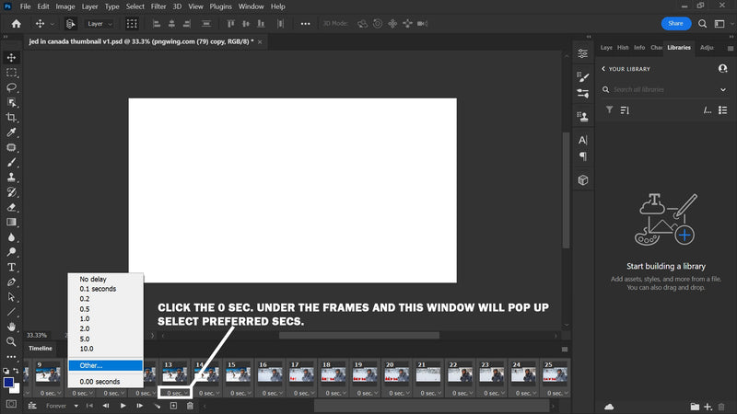Toggle Show Transform Controls icon
Viewport: 737px width, 414px height.
(133, 23)
